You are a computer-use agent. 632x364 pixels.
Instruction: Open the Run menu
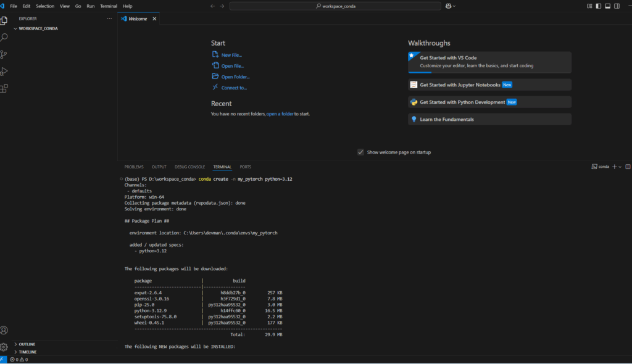(x=90, y=6)
